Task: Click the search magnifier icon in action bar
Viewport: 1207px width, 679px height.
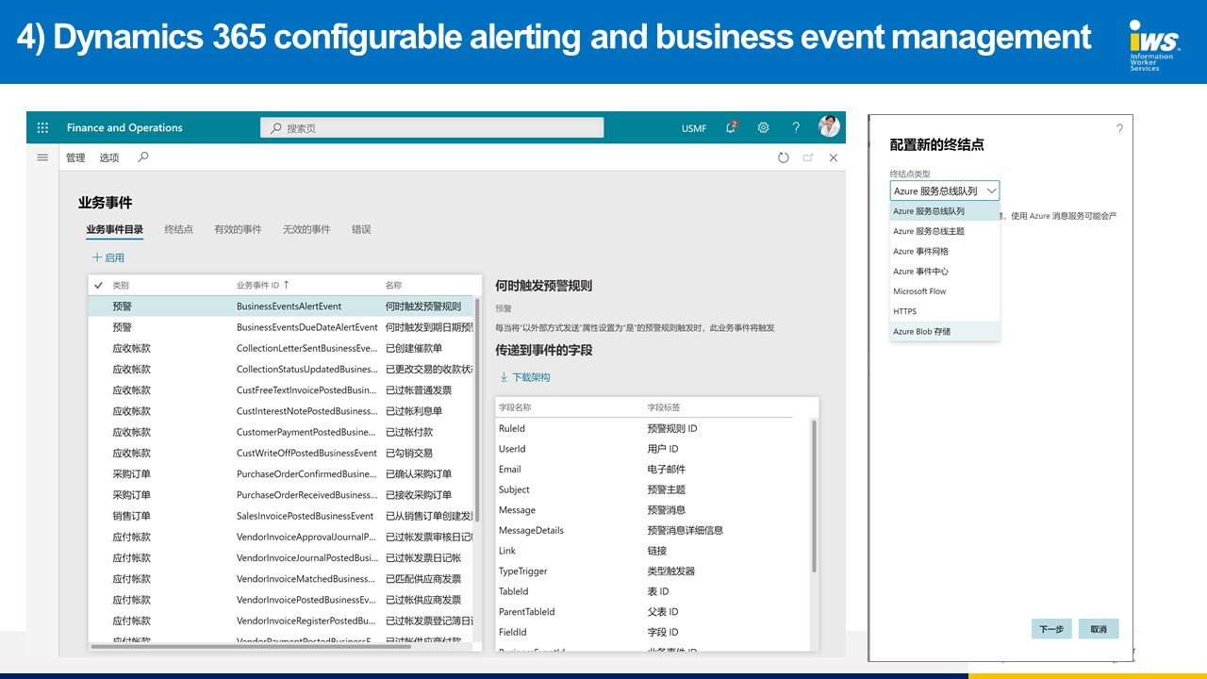Action: [143, 157]
